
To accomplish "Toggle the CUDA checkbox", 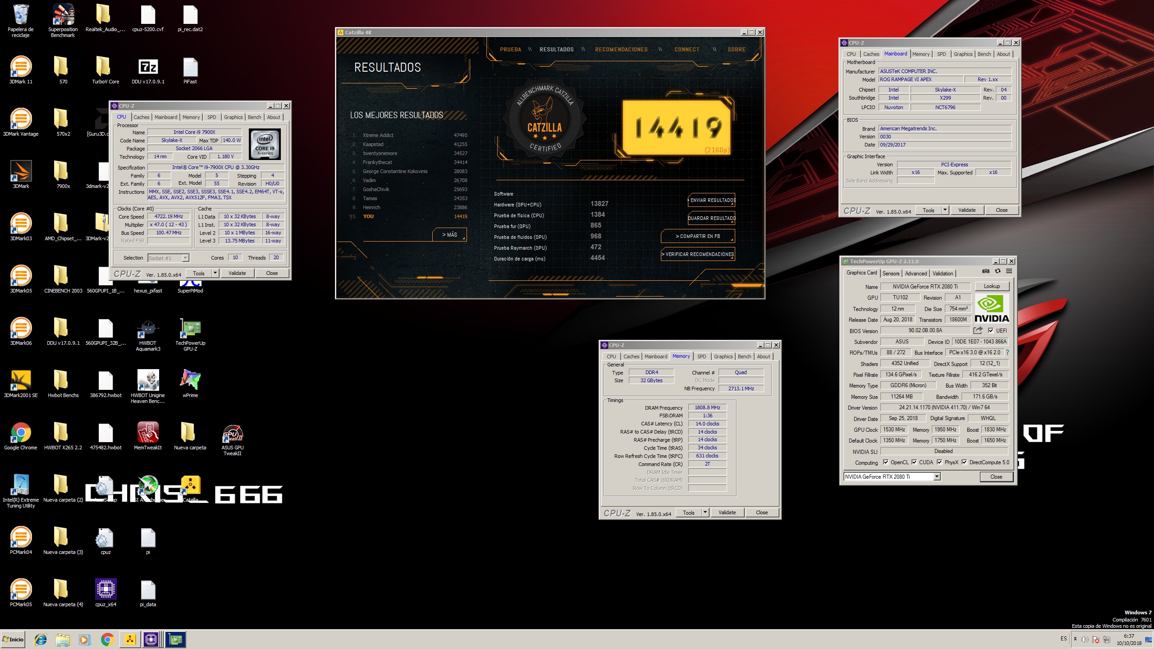I will [914, 462].
